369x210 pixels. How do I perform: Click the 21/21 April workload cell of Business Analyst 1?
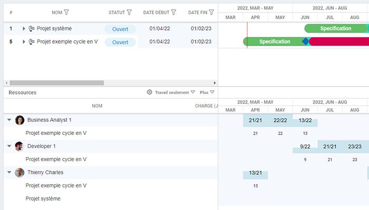[255, 120]
